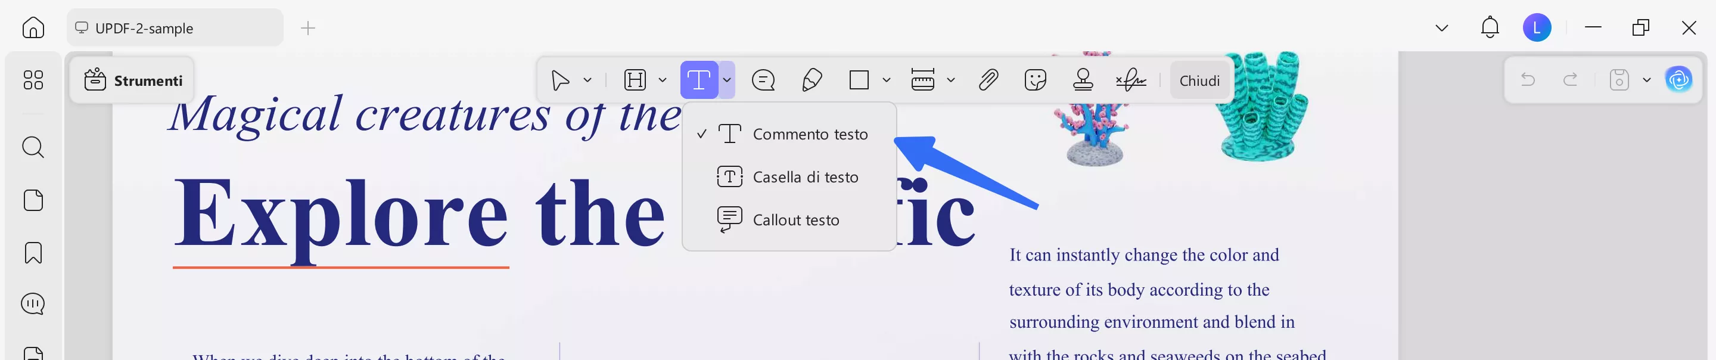The height and width of the screenshot is (360, 1716).
Task: Choose Casella di testo from menu
Action: pyautogui.click(x=789, y=178)
